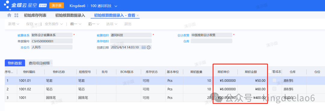
Task: Open the 100 逐同科技 organization dropdown
Action: pyautogui.click(x=104, y=6)
